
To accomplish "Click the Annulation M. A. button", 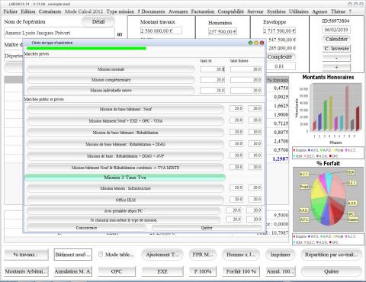I will click(73, 271).
